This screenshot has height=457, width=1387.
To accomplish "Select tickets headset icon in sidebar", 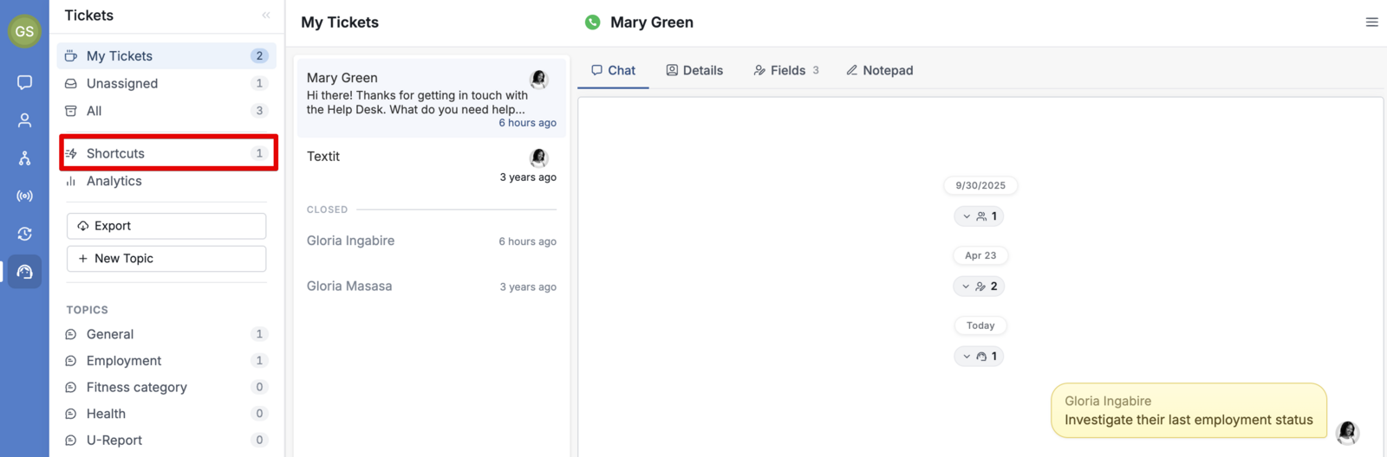I will [x=24, y=272].
